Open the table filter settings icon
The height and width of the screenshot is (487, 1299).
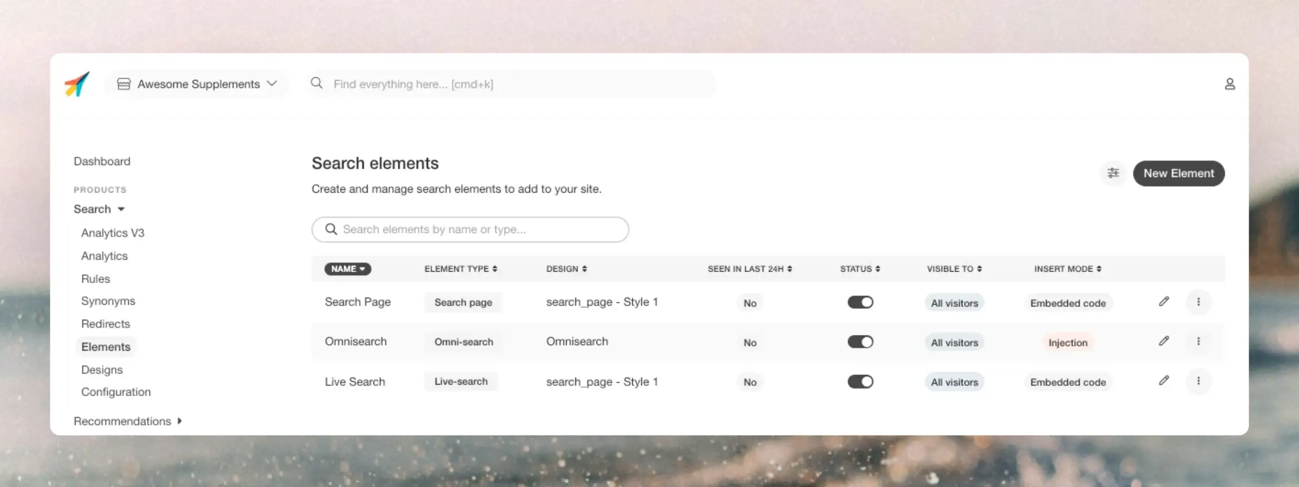(x=1113, y=173)
